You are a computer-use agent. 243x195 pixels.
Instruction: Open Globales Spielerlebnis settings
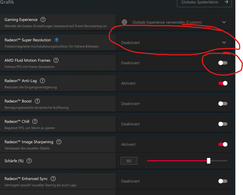tap(204, 3)
